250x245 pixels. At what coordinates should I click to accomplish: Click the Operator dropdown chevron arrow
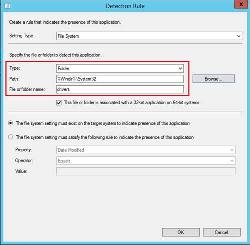click(x=232, y=161)
